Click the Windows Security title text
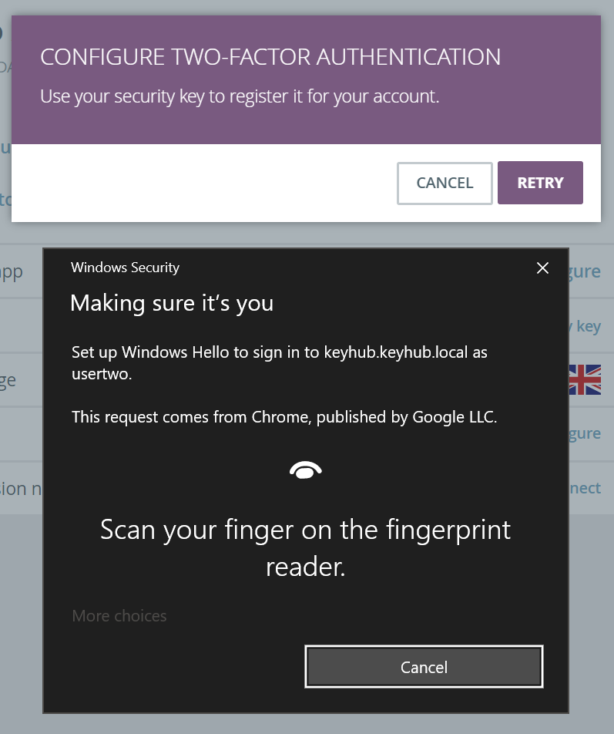Viewport: 614px width, 734px height. coord(125,268)
